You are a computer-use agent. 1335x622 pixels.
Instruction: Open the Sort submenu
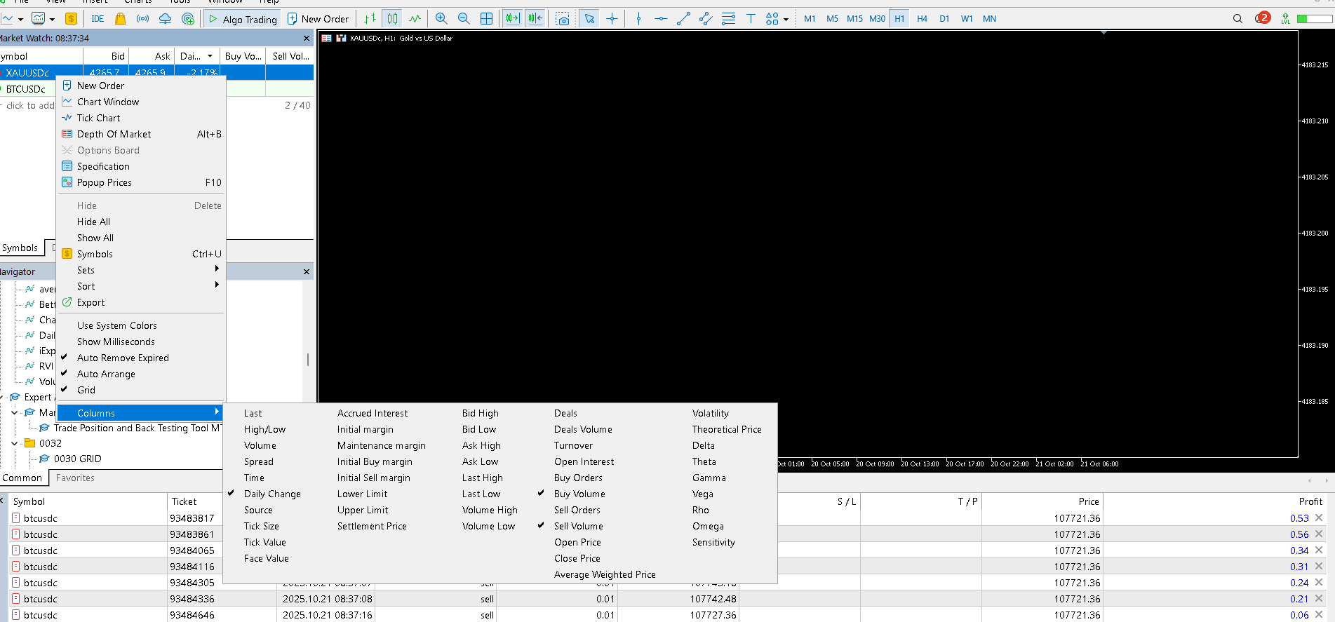[x=140, y=286]
